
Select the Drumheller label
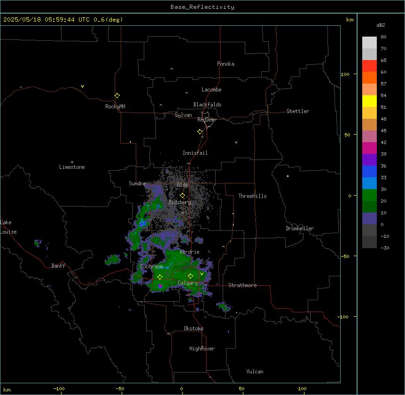(300, 228)
